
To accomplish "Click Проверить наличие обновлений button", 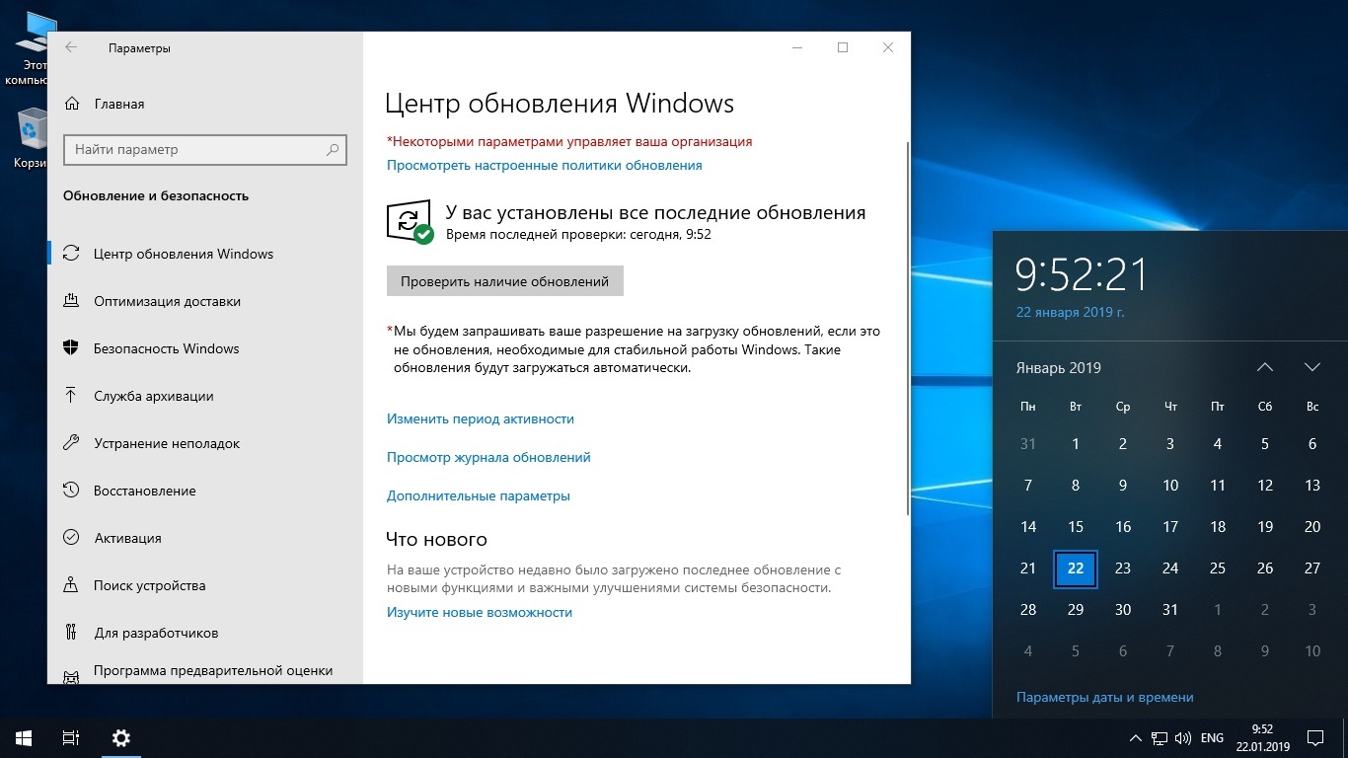I will 504,281.
